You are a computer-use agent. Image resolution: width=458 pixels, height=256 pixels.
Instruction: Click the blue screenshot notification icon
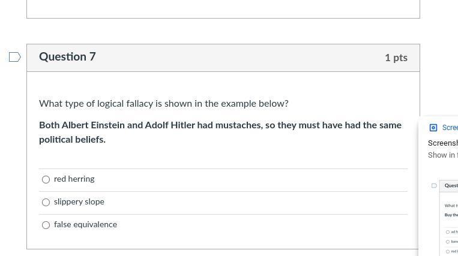coord(433,128)
